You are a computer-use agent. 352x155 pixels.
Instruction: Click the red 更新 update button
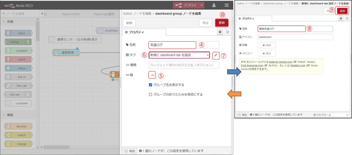221,23
